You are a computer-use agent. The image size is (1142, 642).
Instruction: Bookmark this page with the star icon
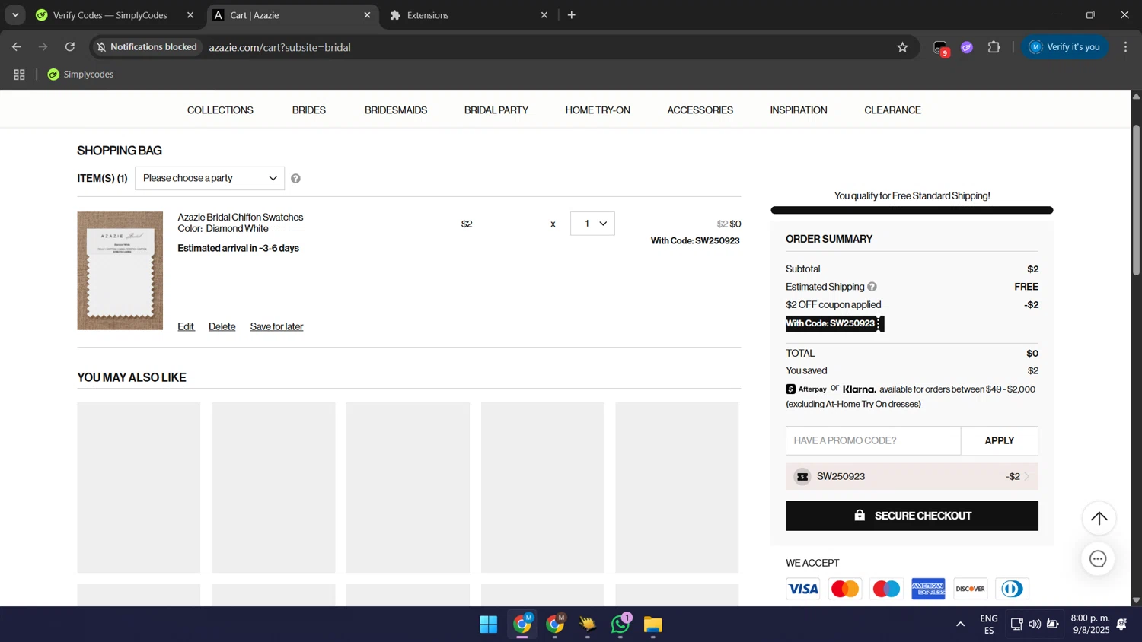tap(902, 47)
